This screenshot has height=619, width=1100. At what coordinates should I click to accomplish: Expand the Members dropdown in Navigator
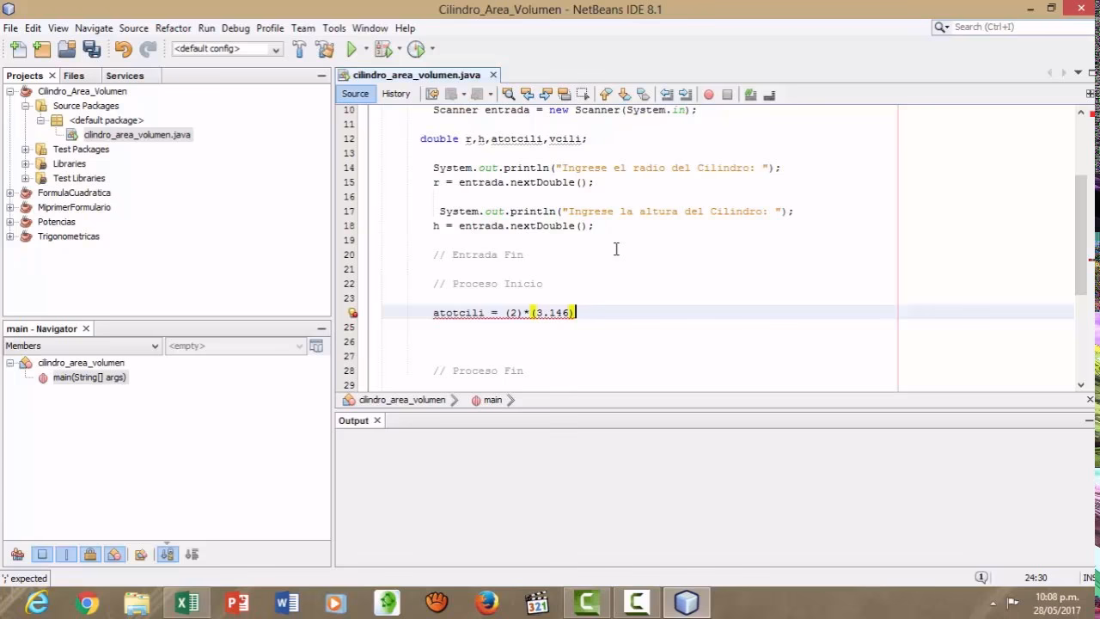point(153,346)
